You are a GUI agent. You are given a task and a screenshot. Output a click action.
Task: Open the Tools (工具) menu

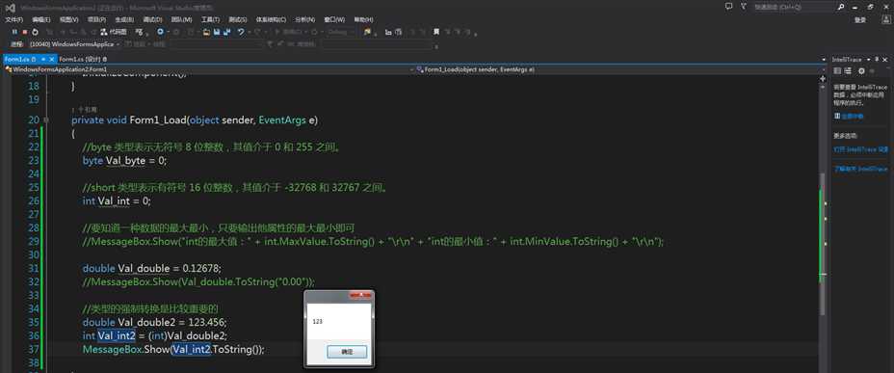point(210,19)
